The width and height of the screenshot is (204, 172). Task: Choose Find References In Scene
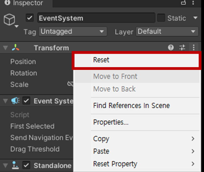[137, 105]
